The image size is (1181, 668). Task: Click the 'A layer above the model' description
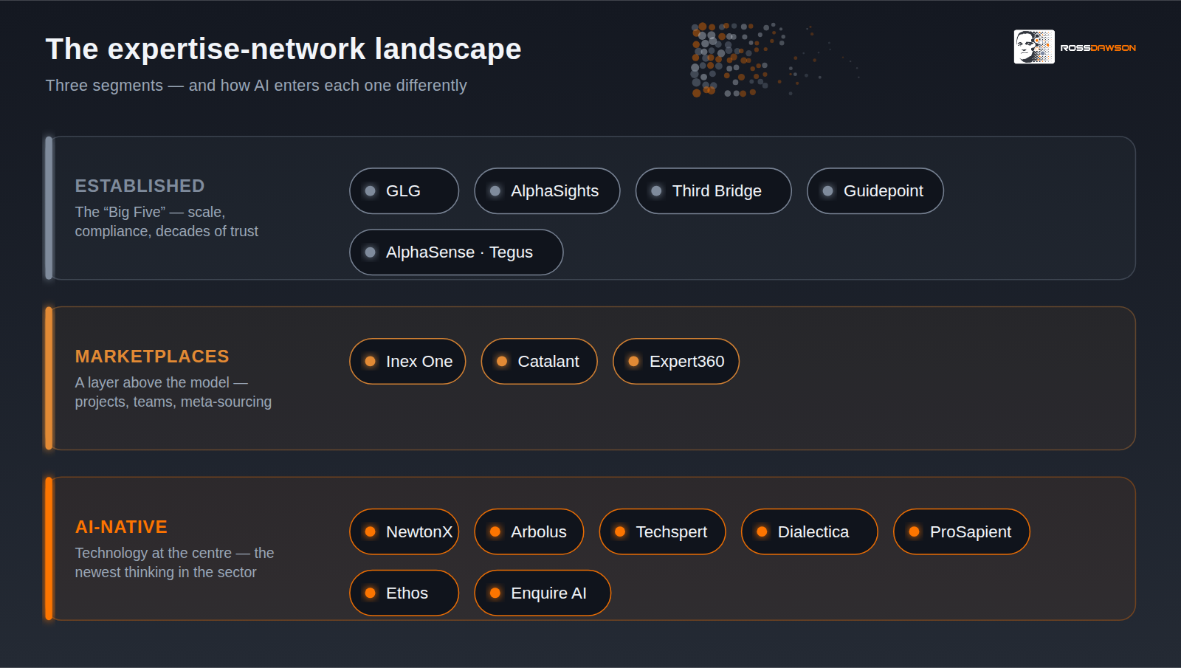173,392
